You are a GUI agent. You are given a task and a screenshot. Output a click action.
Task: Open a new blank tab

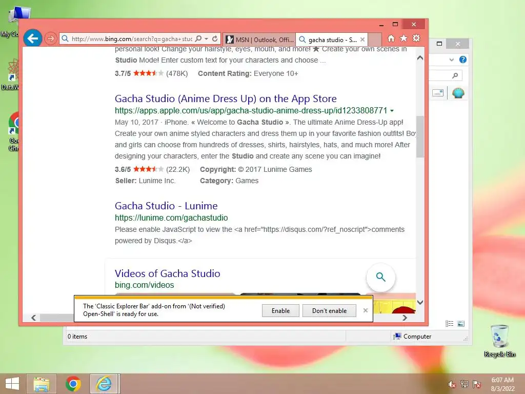pyautogui.click(x=375, y=40)
